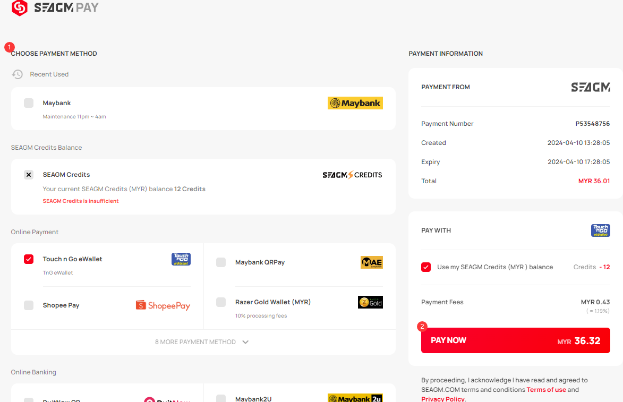Click the 'TnG eWallet' subtitle text
The image size is (623, 402).
pos(57,272)
